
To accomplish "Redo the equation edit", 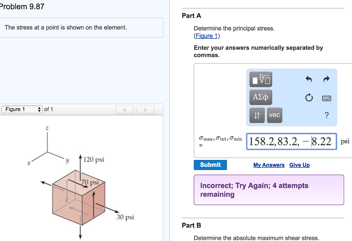I will (326, 79).
